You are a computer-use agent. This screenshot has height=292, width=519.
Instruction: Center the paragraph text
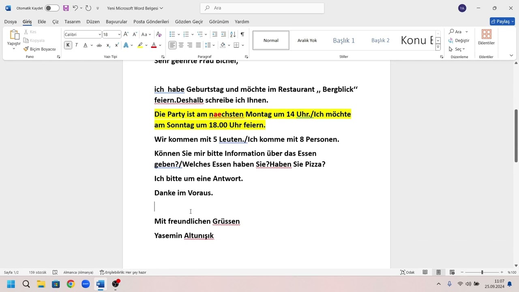[x=181, y=45]
